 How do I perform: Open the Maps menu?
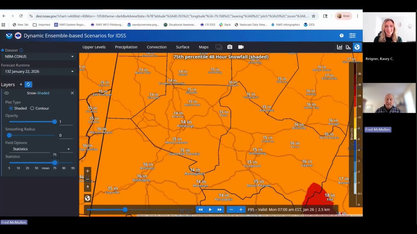204,47
